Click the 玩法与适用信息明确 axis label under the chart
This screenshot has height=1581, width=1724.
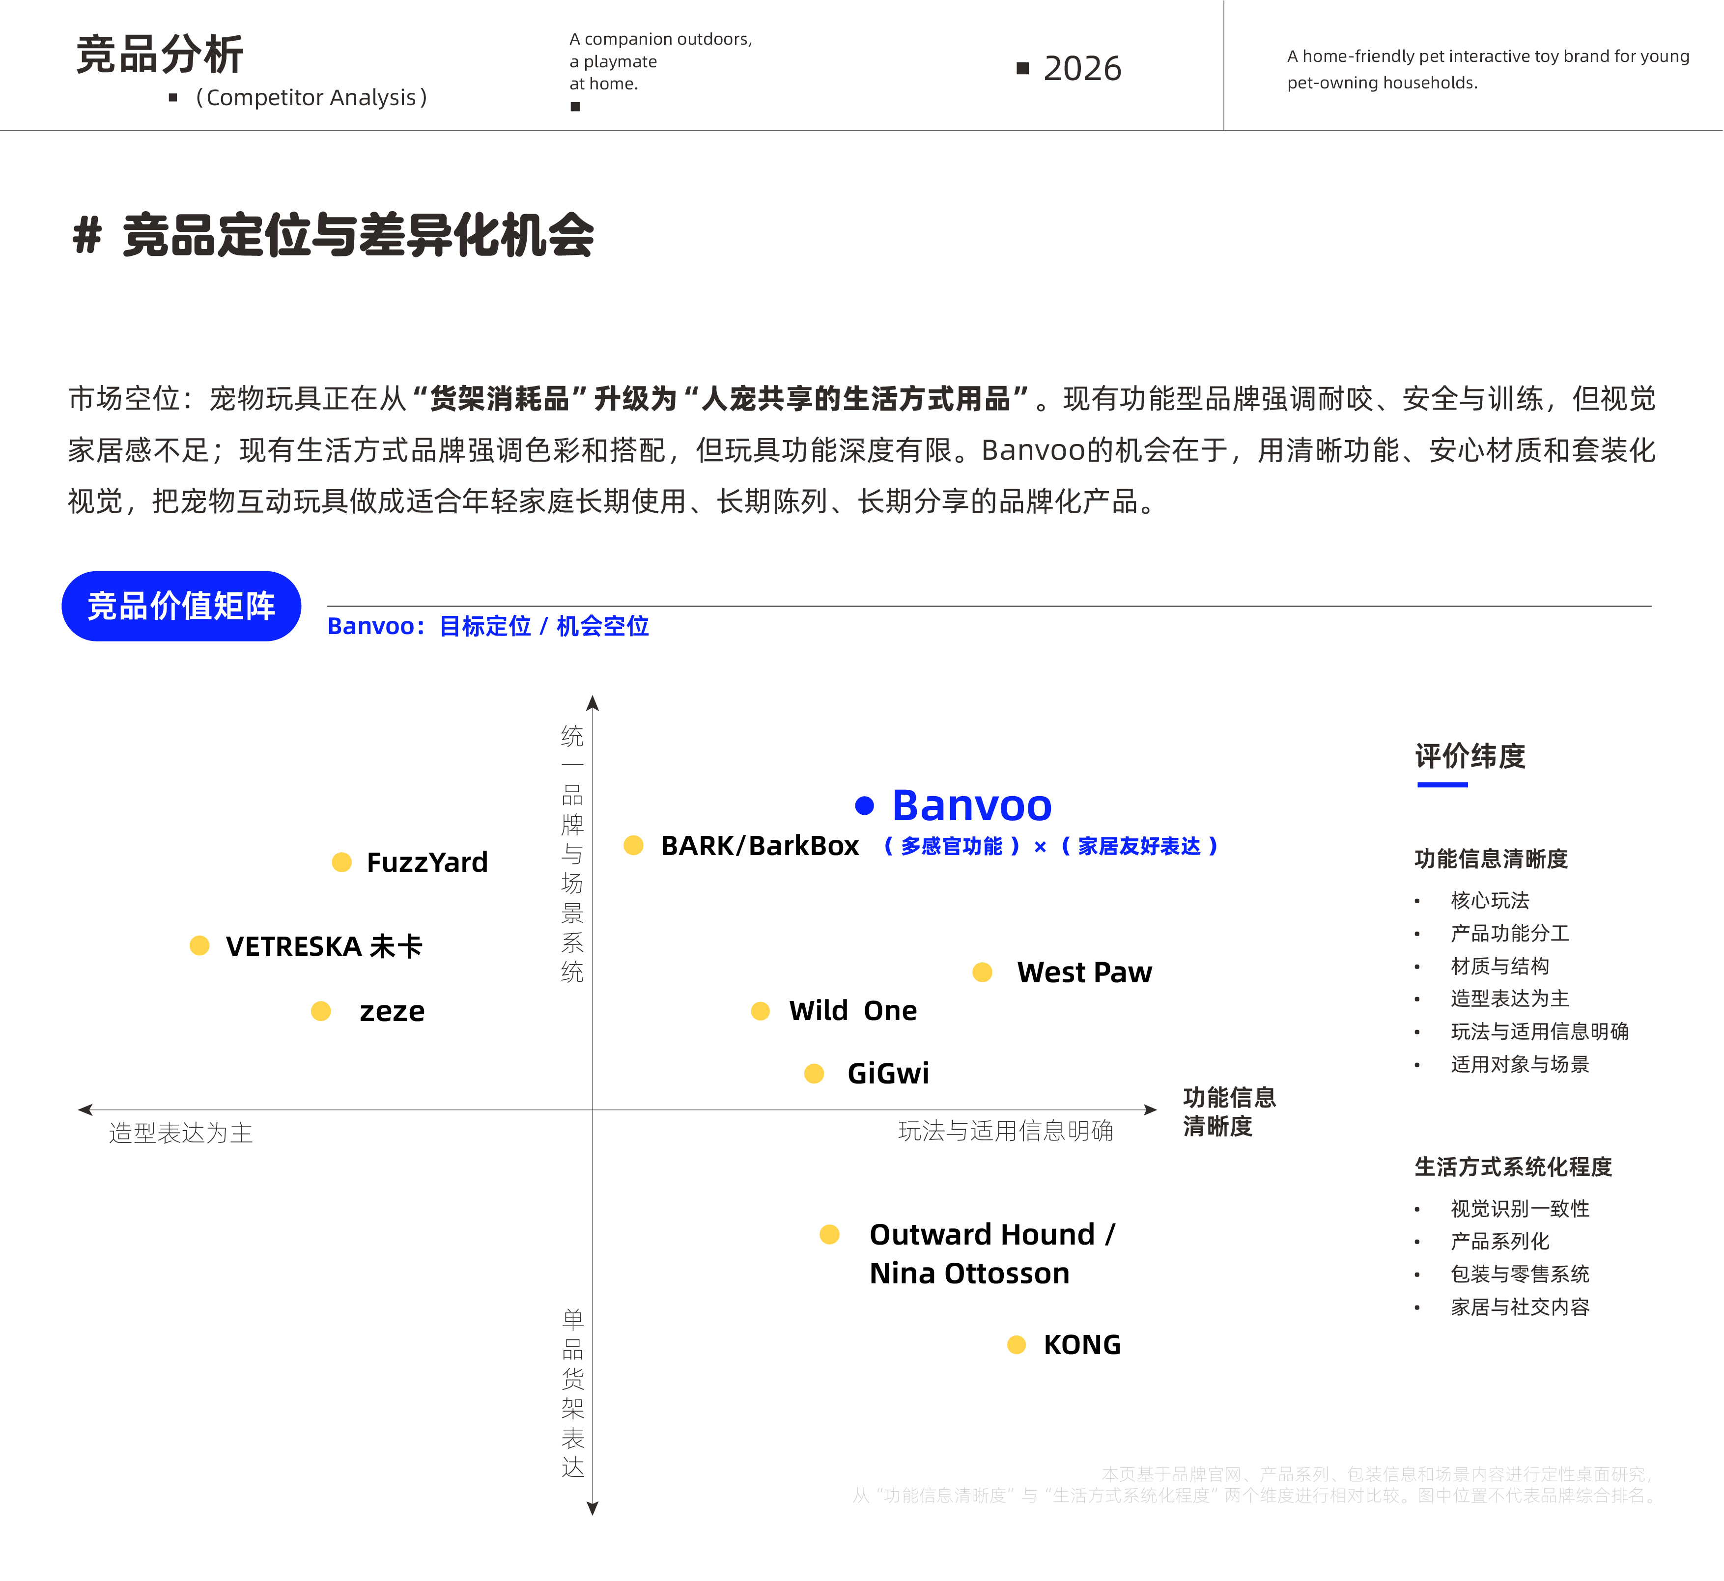(1005, 1131)
